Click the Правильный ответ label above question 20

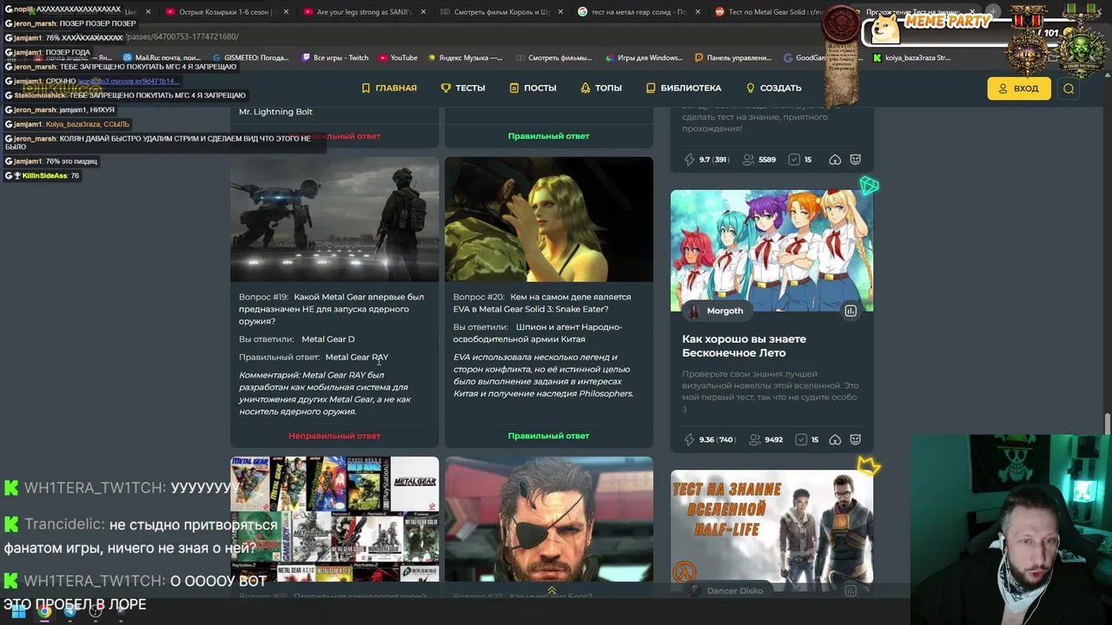pyautogui.click(x=548, y=136)
